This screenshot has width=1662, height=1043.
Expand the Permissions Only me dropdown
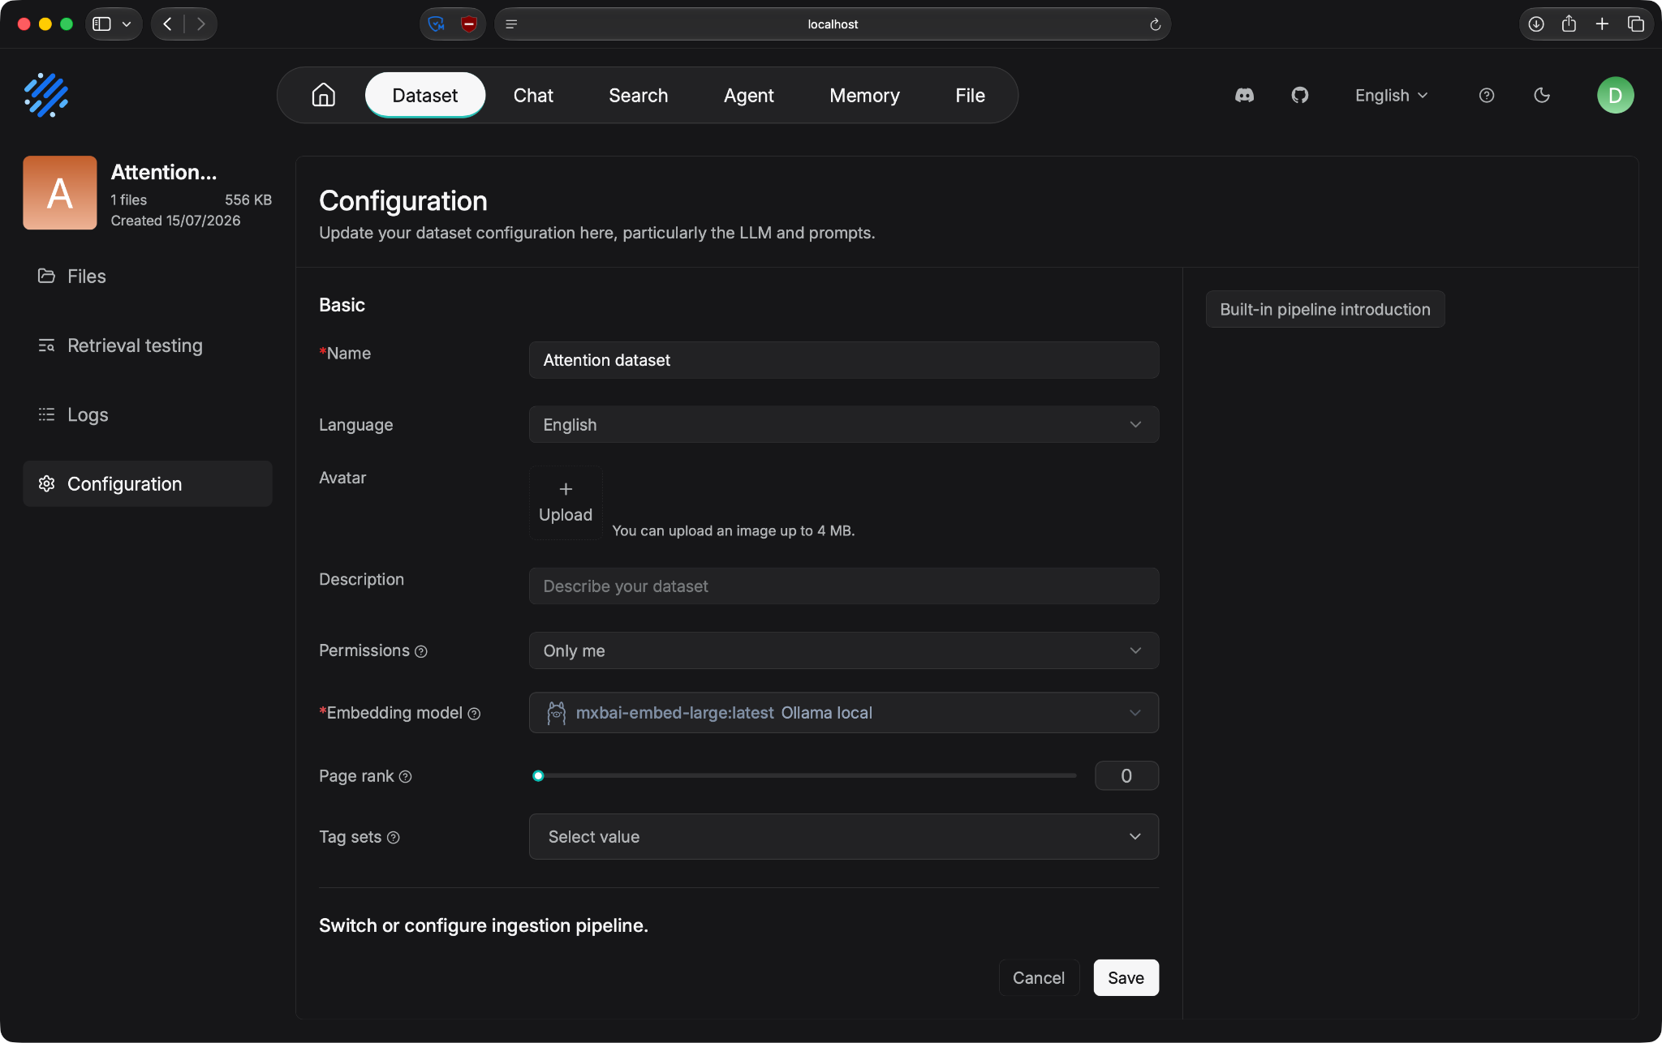pos(844,650)
